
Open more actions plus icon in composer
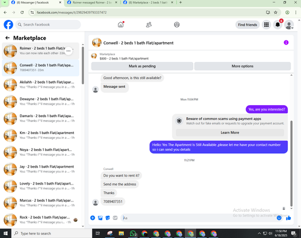(93, 218)
